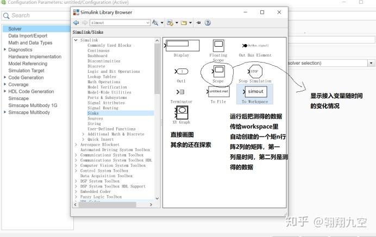Open Math and Data Types settings

[x=30, y=43]
